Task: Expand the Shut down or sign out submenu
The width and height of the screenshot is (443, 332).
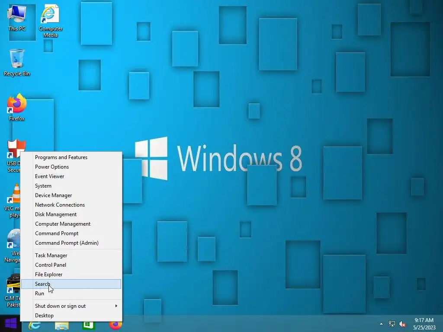Action: (71, 306)
